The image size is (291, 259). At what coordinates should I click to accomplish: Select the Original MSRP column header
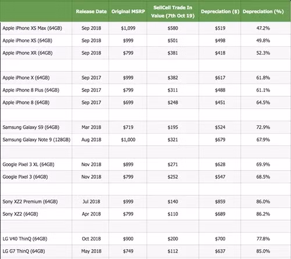(128, 12)
